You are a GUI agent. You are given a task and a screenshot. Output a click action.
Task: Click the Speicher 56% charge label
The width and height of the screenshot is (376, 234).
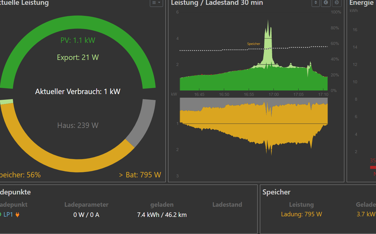click(20, 175)
